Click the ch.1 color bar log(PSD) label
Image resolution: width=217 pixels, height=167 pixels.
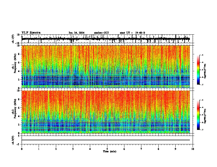[205, 71]
